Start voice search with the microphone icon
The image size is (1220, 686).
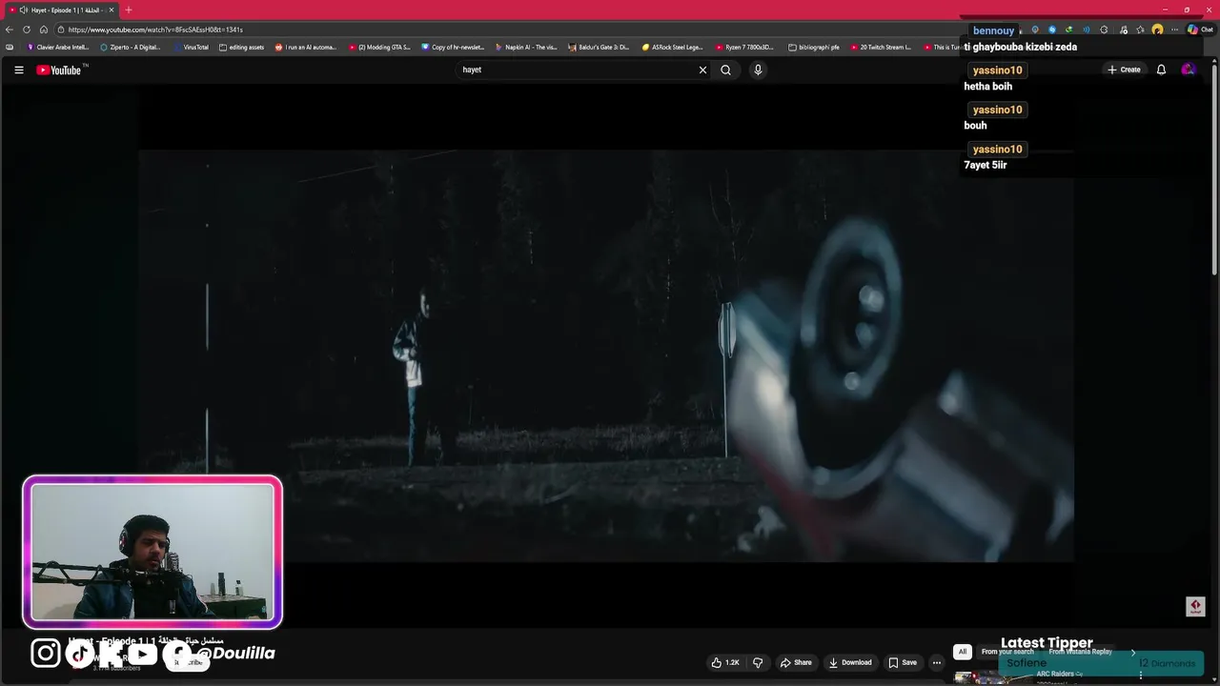[x=758, y=70]
